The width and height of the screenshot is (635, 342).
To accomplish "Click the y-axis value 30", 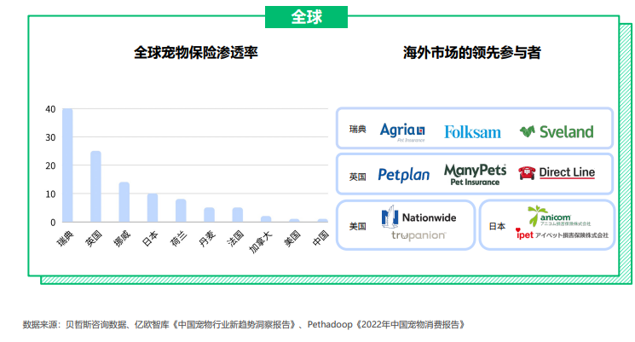I will pos(50,137).
